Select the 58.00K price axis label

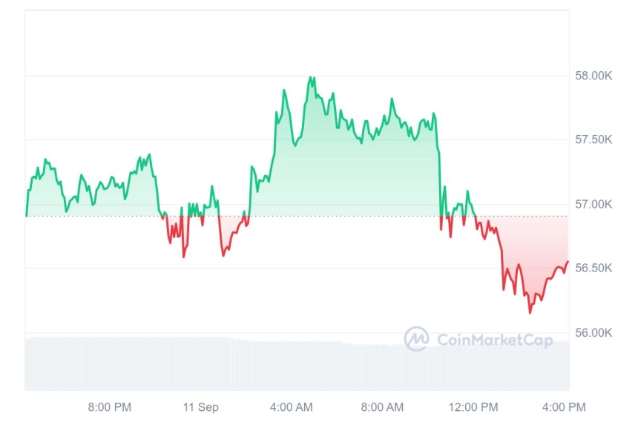pos(593,76)
